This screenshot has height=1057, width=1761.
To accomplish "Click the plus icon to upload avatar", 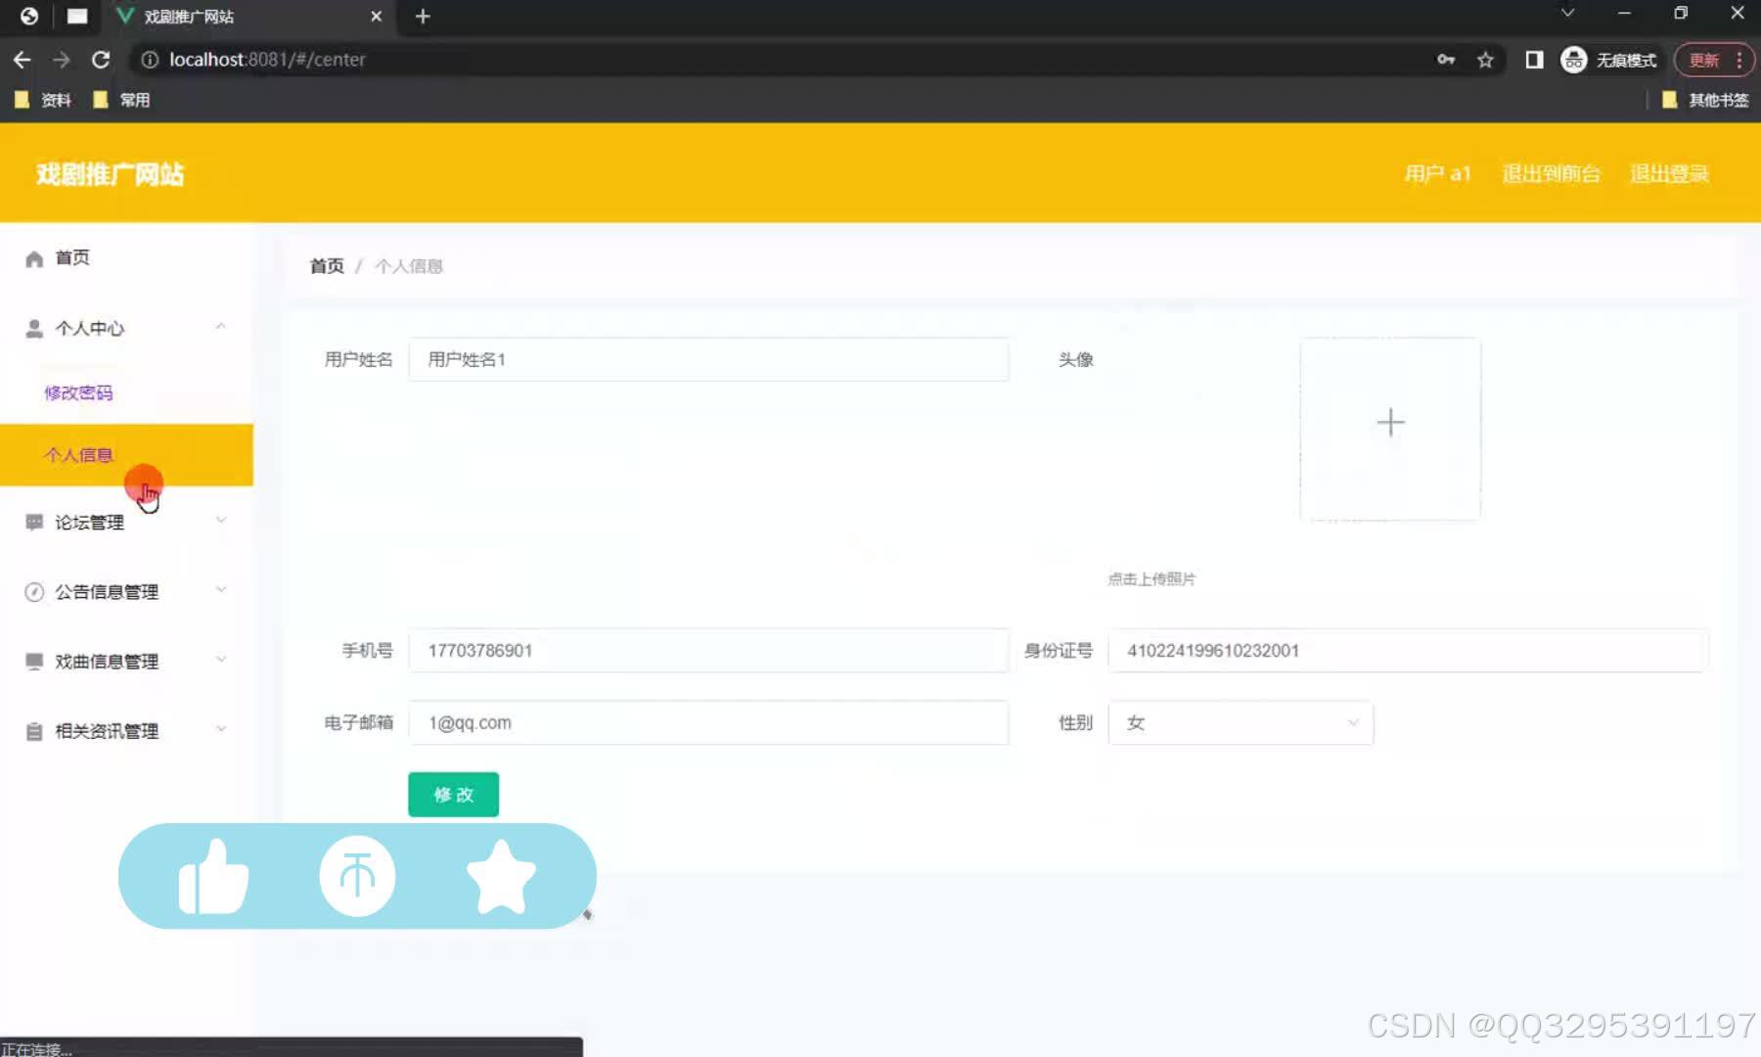I will click(x=1390, y=423).
